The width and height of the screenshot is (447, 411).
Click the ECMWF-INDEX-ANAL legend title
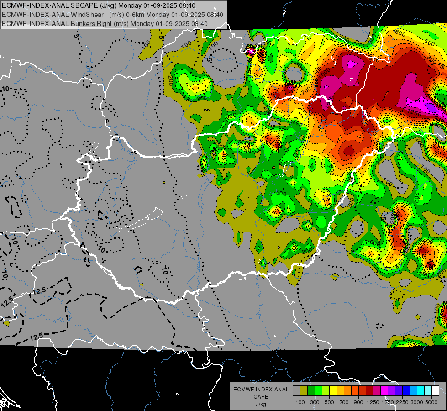261,390
